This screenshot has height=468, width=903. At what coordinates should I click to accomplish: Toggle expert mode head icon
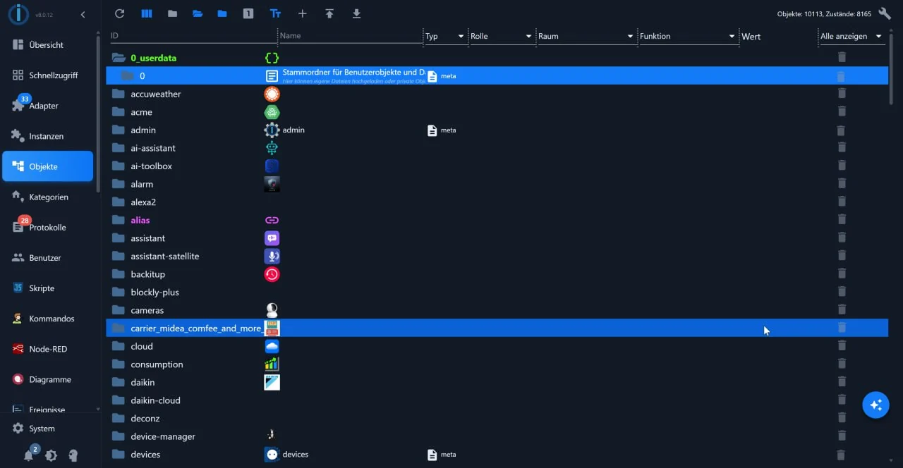coord(73,455)
